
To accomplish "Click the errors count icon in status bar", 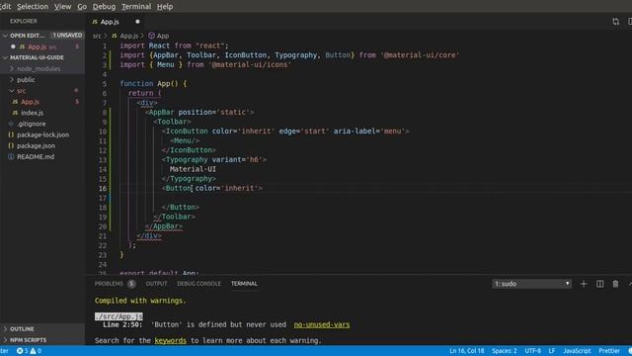I will 20,351.
